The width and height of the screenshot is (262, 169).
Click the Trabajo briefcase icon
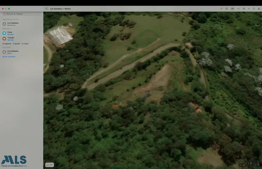[4, 39]
